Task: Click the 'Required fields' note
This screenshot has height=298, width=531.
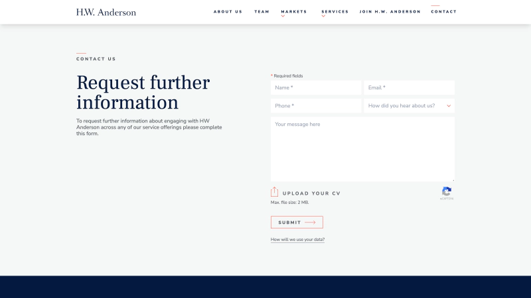Action: tap(287, 76)
